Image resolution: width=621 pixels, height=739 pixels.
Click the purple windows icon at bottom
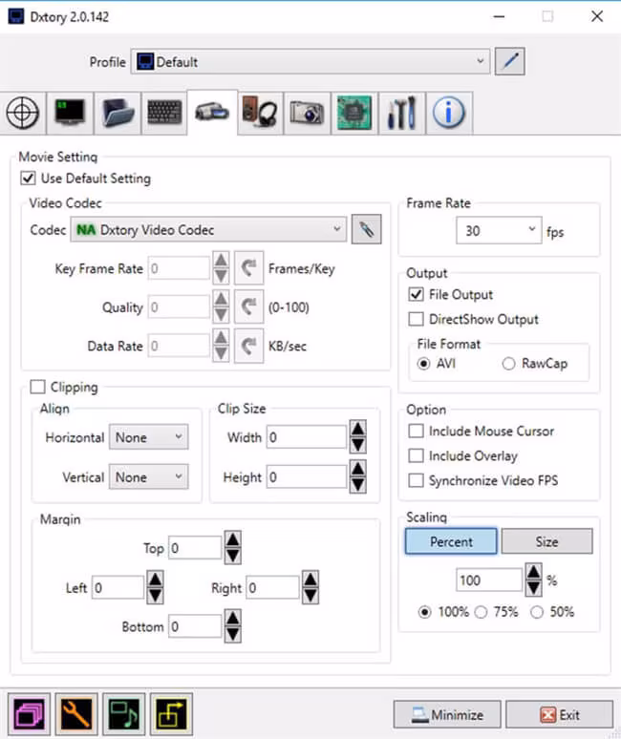coord(30,714)
